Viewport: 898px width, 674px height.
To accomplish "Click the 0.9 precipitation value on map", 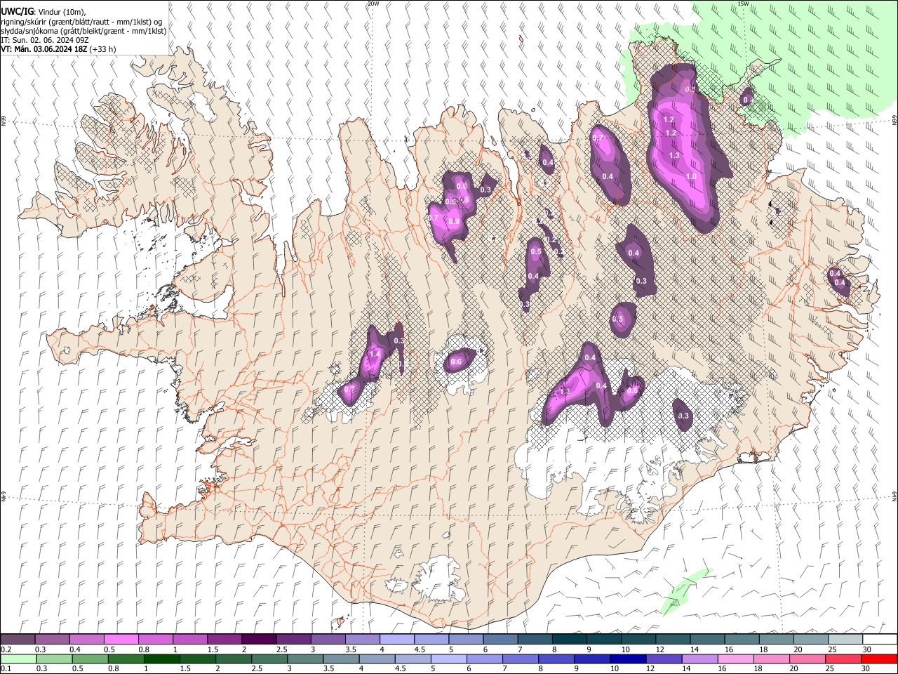I will 454,221.
